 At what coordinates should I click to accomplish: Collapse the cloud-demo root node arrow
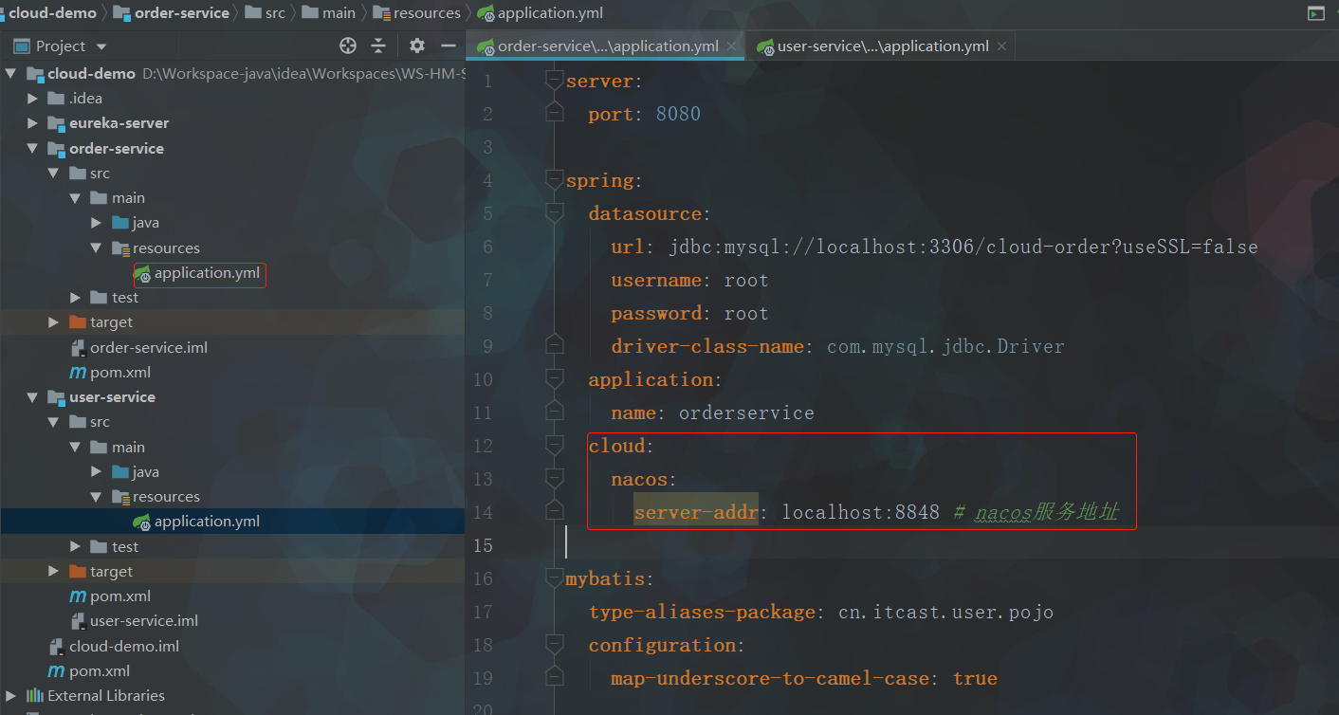coord(11,74)
